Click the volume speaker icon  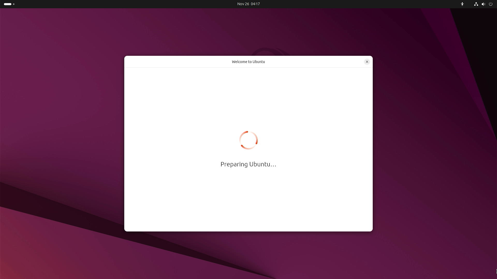483,4
